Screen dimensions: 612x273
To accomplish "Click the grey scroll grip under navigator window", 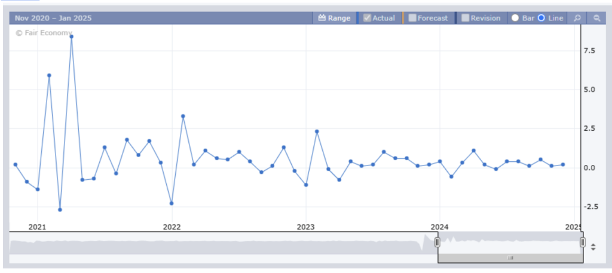I will (x=510, y=258).
